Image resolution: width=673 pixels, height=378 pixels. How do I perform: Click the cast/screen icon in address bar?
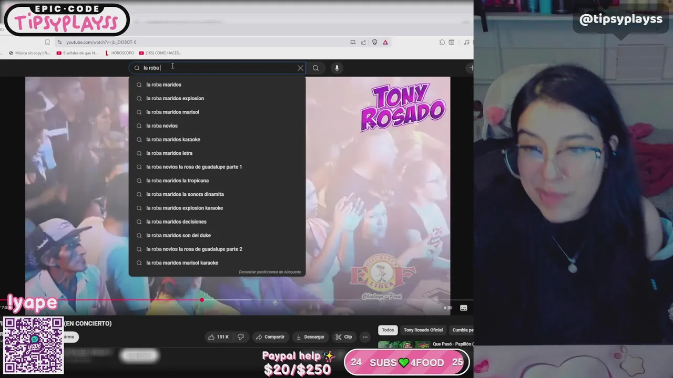tap(353, 42)
